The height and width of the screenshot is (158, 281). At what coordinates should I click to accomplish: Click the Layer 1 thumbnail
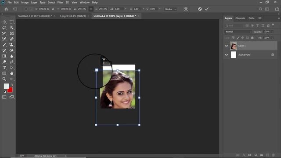pos(233,46)
